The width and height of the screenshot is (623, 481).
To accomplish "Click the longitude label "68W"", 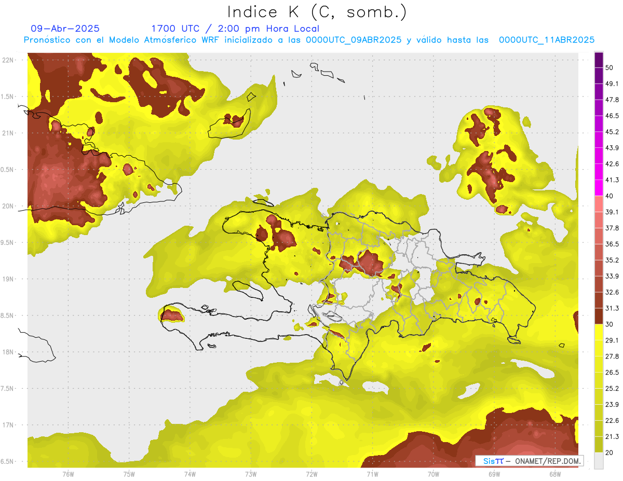I will (555, 474).
